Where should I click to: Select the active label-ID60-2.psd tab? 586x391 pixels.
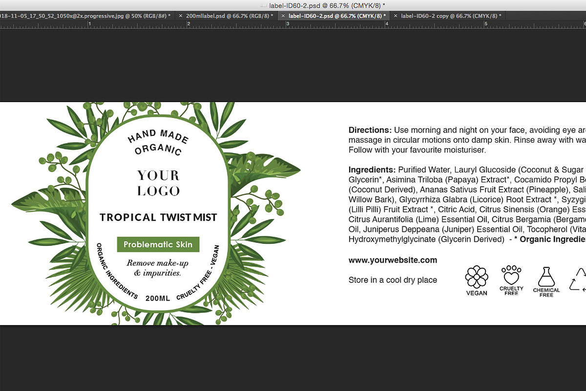point(337,16)
